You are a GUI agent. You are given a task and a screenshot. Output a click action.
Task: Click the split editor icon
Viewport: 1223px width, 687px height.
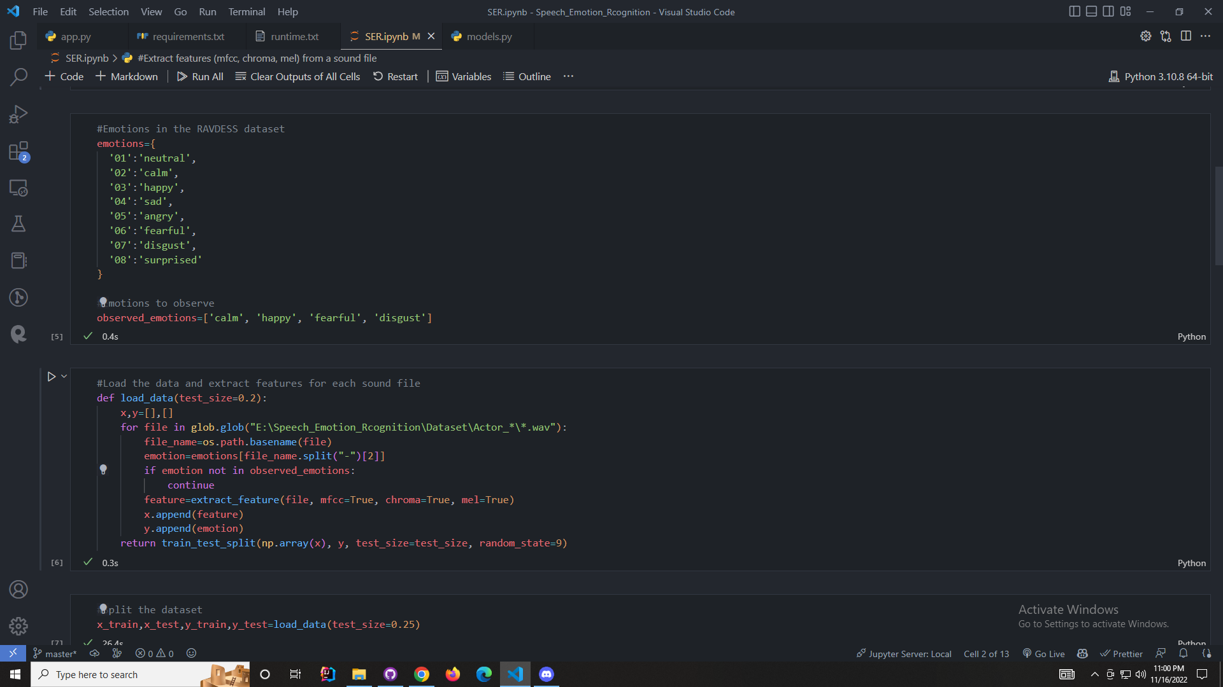pos(1187,36)
